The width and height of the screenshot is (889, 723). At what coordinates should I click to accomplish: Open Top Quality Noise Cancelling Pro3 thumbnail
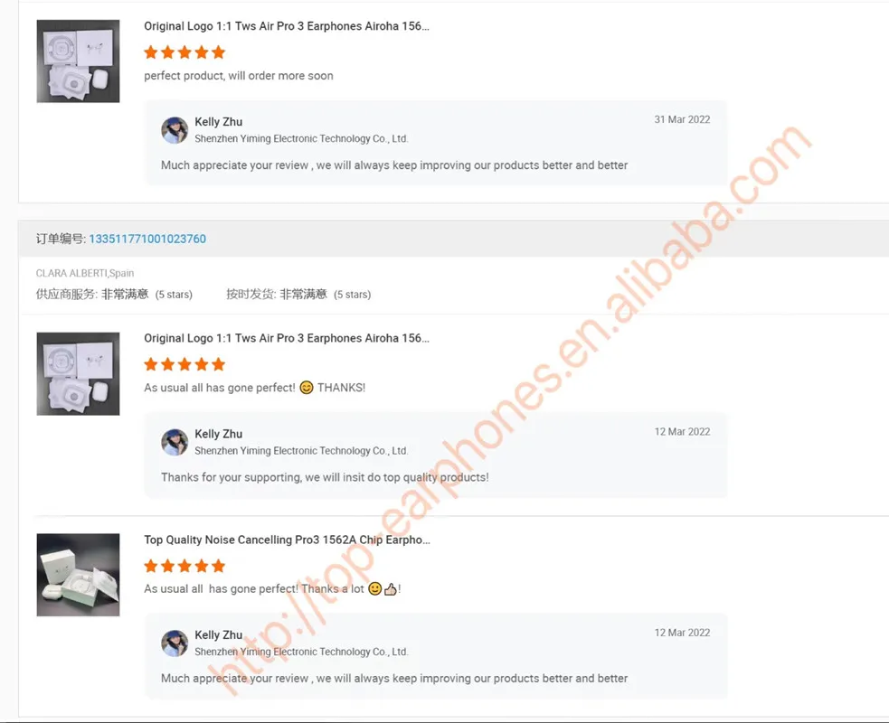click(x=79, y=575)
